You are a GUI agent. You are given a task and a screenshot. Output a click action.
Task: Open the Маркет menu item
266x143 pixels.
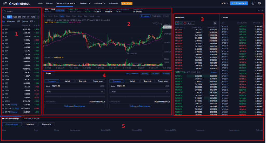pos(49,3)
